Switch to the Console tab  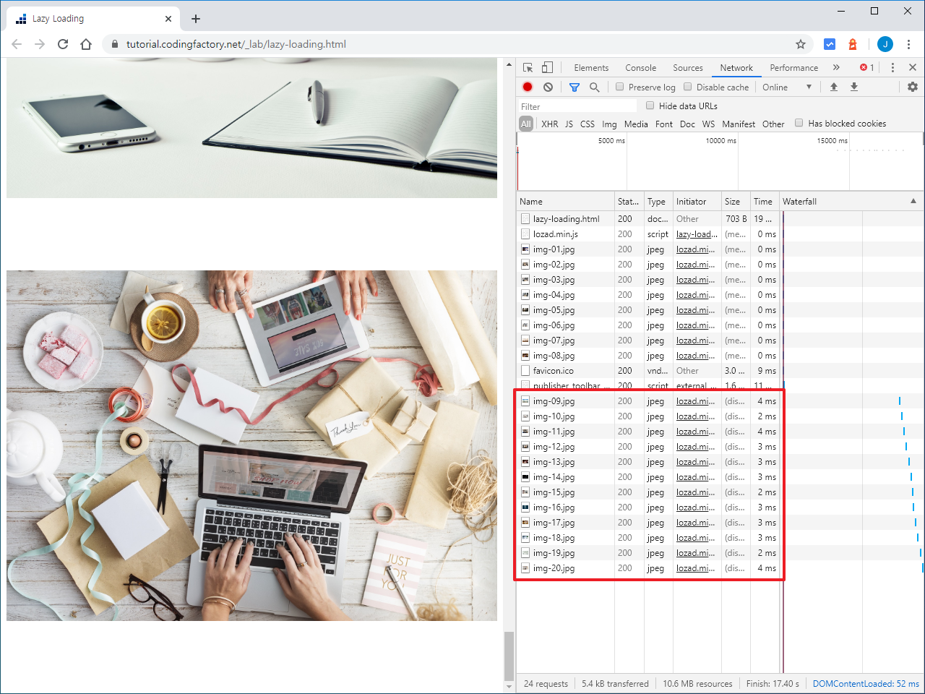640,67
